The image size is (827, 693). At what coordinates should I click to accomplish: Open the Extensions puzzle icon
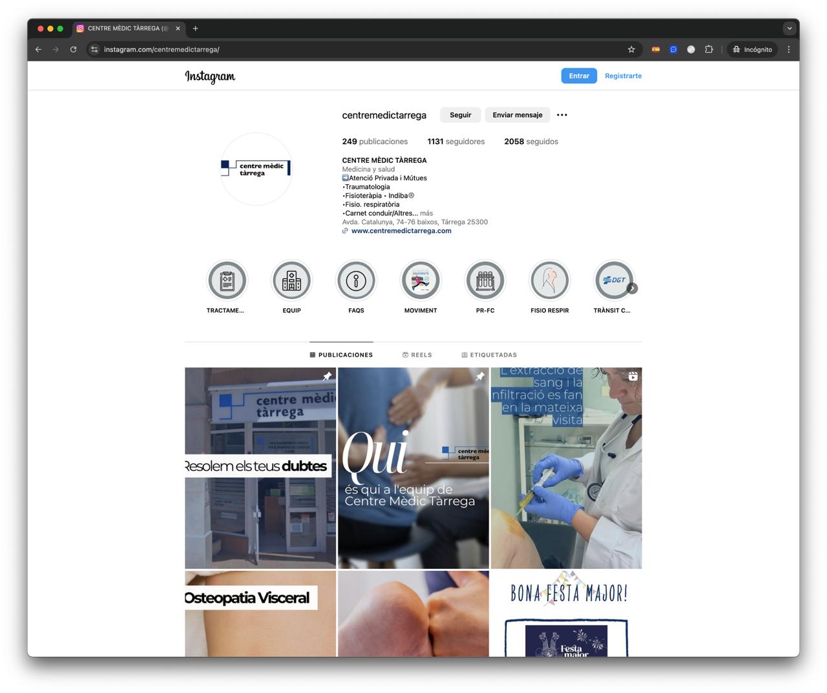coord(709,49)
